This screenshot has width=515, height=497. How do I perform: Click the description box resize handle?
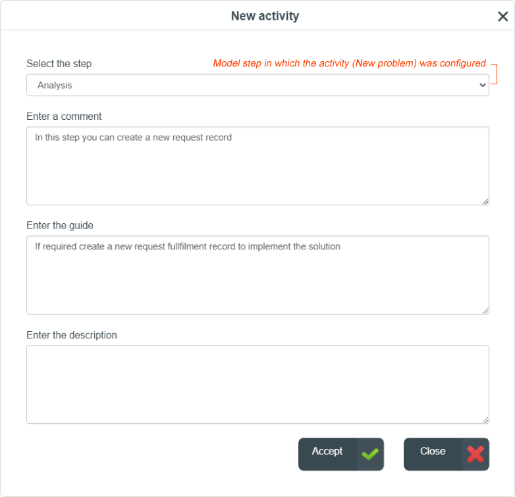485,420
